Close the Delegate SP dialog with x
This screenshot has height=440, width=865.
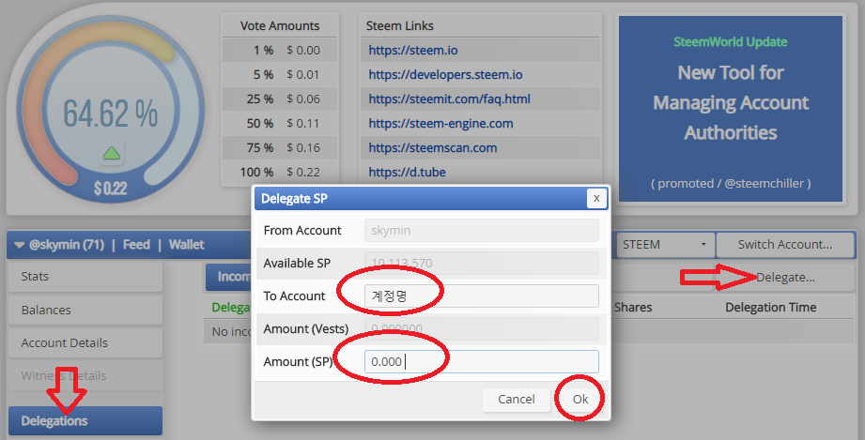(x=595, y=198)
